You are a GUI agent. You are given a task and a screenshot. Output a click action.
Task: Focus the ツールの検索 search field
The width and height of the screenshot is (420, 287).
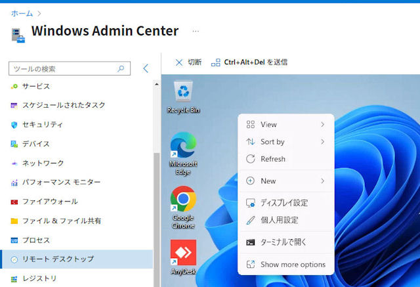tap(70, 68)
